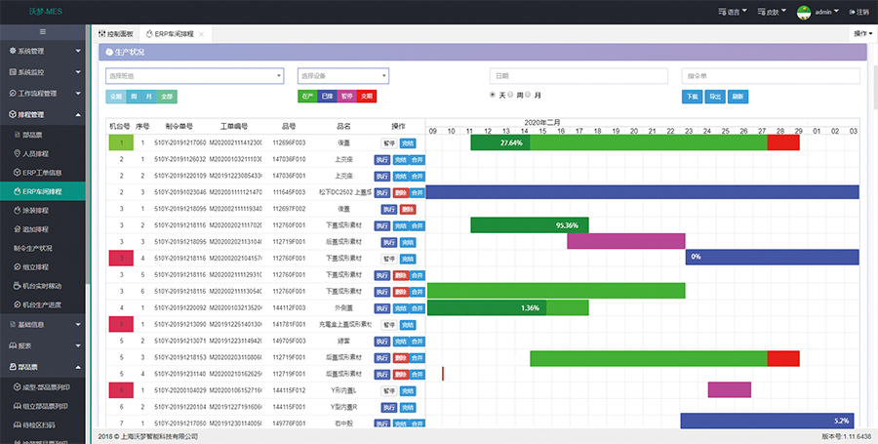This screenshot has height=444, width=878.
Task: Click the location pin icon beside 人员排程
Action: coord(16,153)
